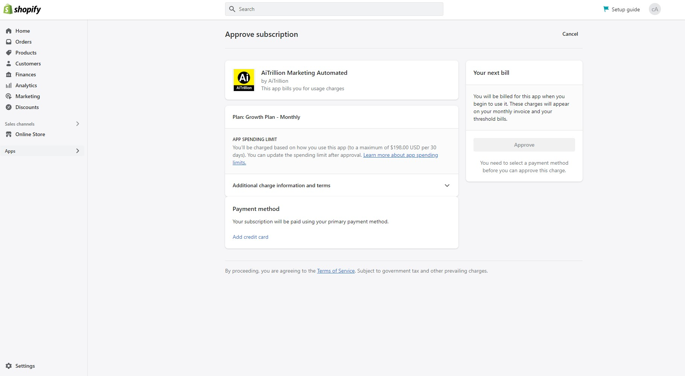Click the Finances bank icon

tap(9, 74)
